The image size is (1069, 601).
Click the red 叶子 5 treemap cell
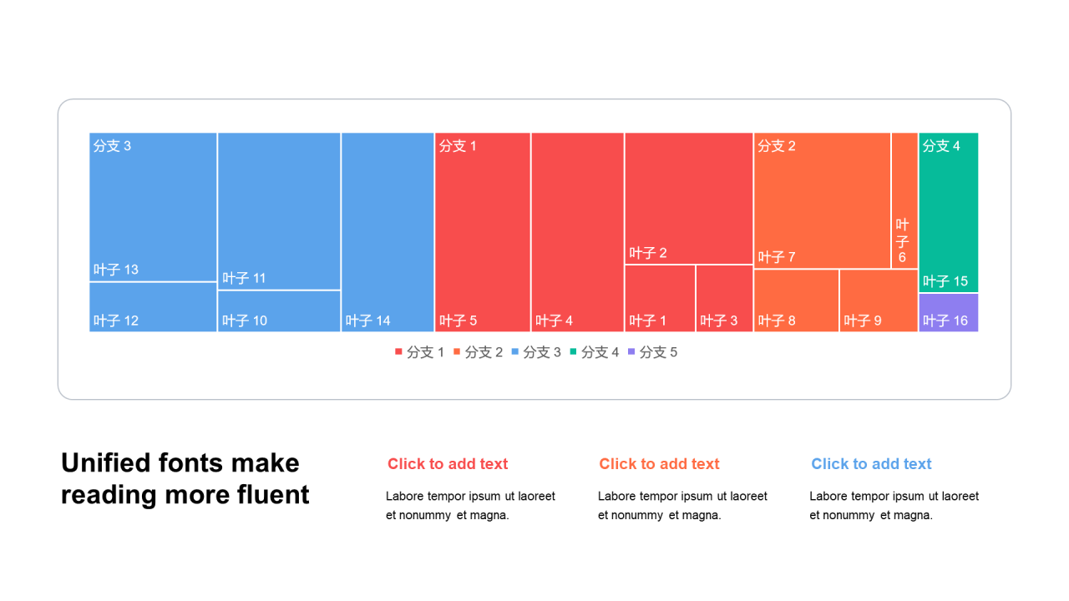[482, 232]
